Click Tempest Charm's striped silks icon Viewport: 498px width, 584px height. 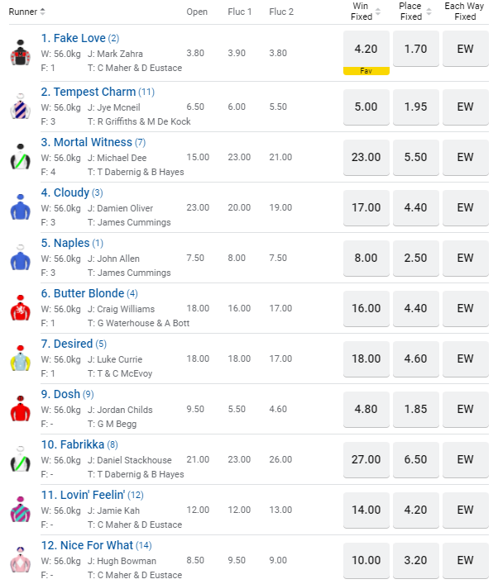click(x=20, y=107)
